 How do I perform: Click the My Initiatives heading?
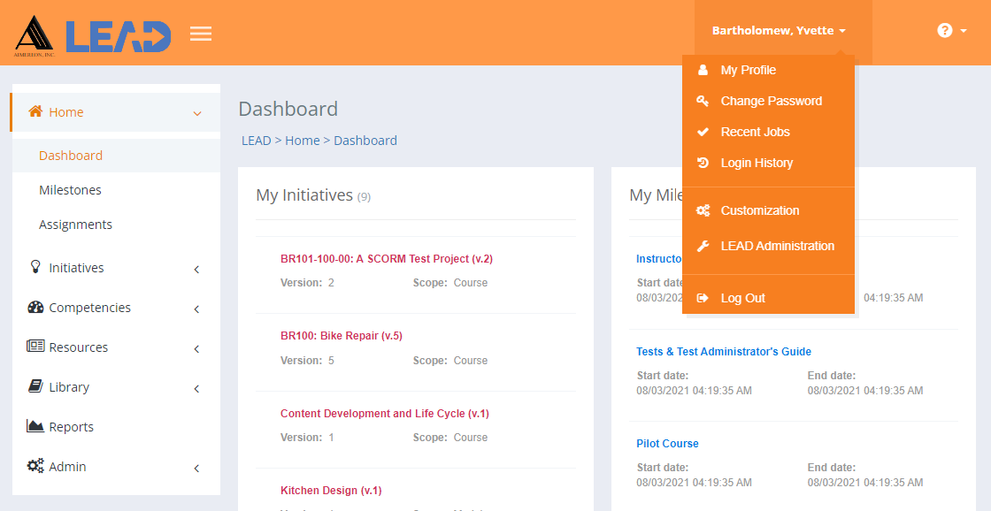pyautogui.click(x=304, y=195)
